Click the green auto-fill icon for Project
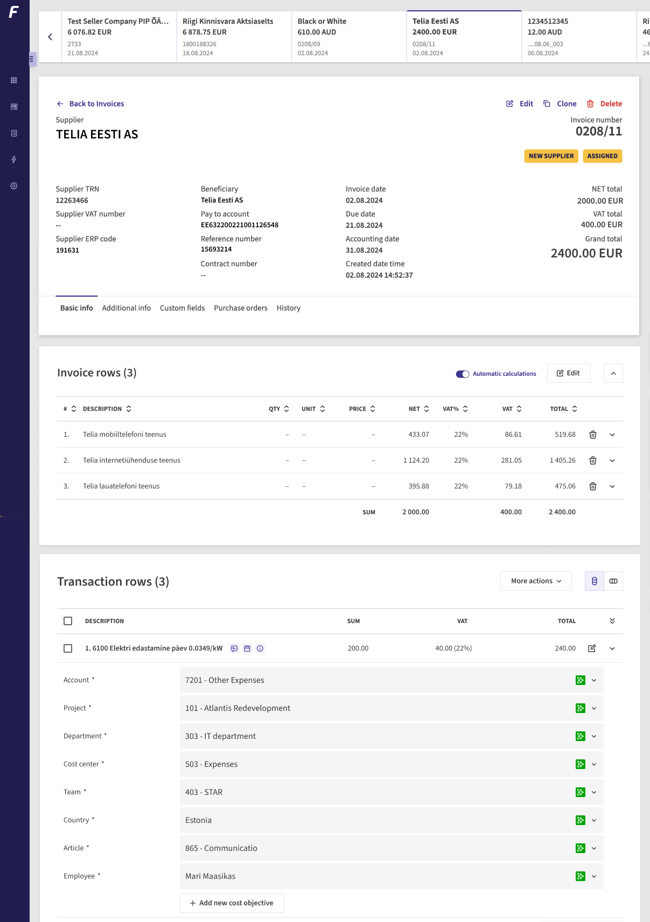The height and width of the screenshot is (922, 650). (581, 708)
